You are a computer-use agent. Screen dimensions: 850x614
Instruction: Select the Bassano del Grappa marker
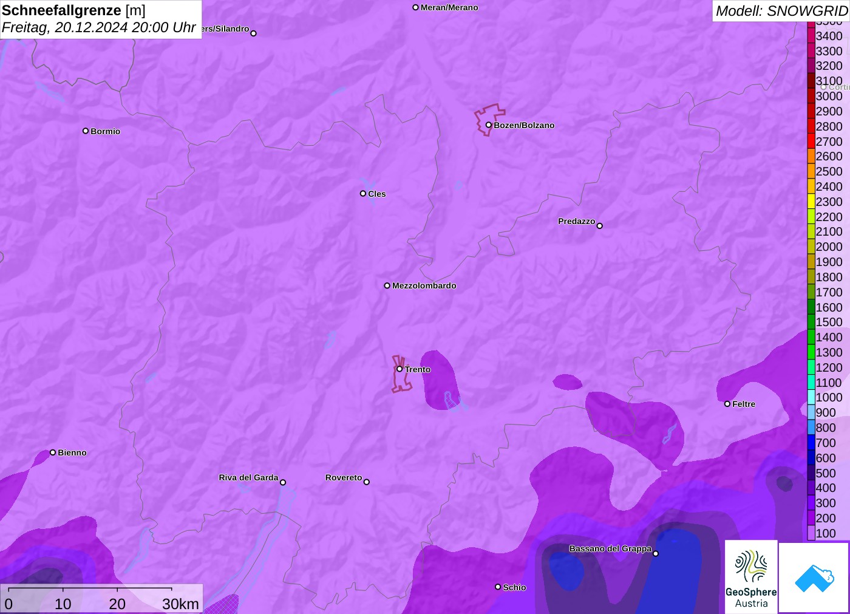pos(656,553)
